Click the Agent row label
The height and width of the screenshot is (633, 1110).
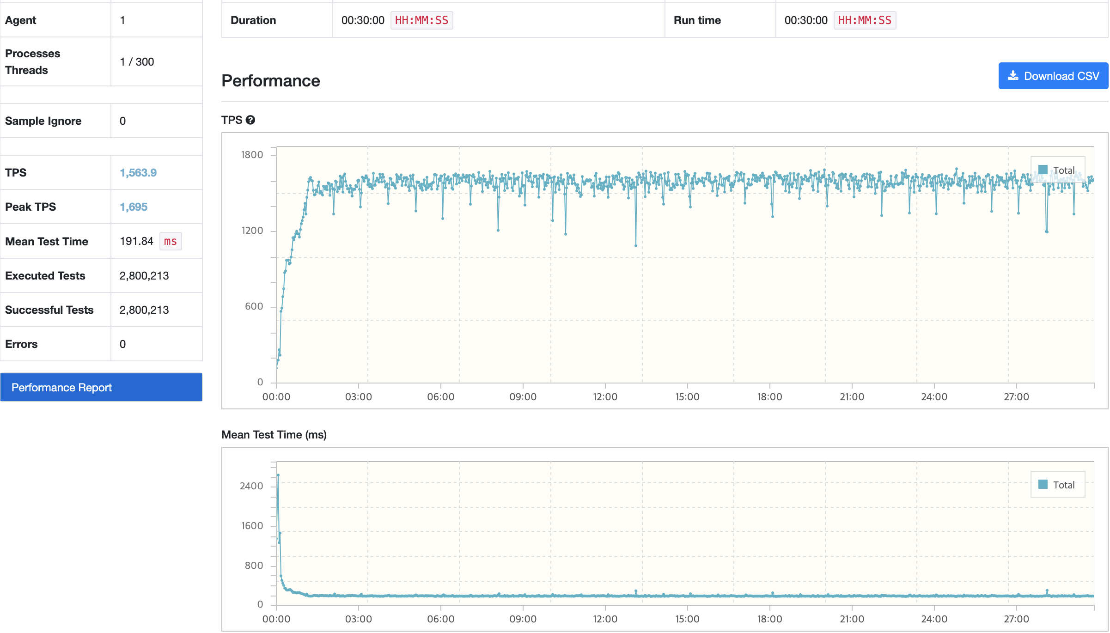click(x=21, y=20)
